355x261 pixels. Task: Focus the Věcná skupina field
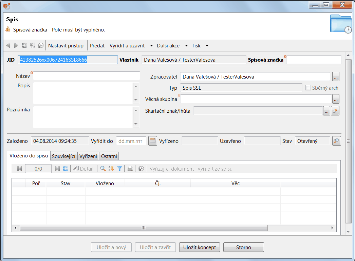[x=256, y=99]
